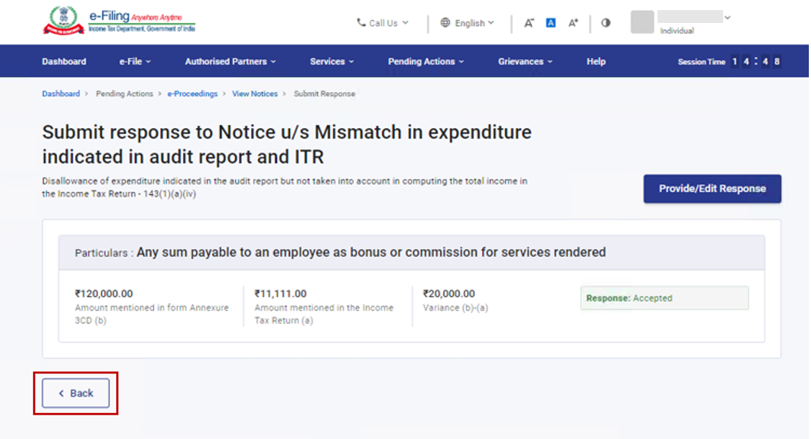
Task: Open the English language selector
Action: tap(468, 23)
